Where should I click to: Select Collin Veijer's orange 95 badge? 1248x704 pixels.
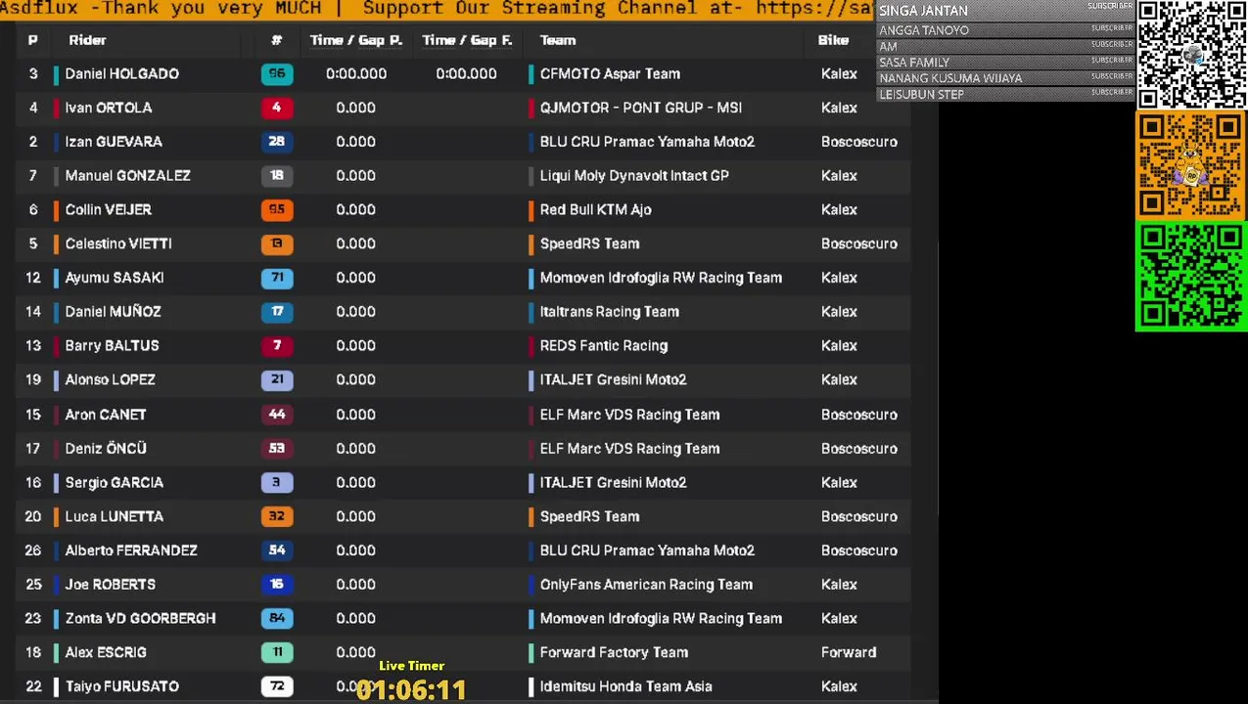(277, 209)
